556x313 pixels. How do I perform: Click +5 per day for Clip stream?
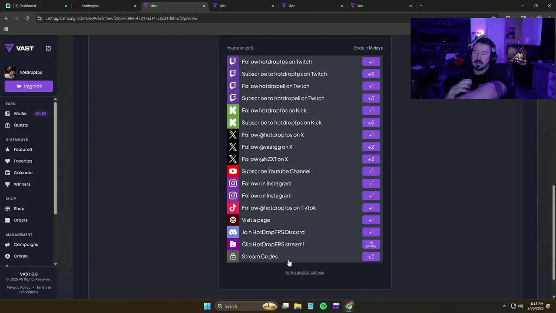(x=371, y=244)
